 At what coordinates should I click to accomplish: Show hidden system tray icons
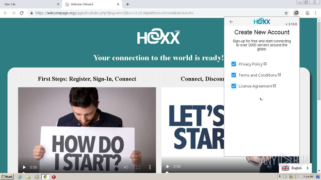tap(280, 177)
